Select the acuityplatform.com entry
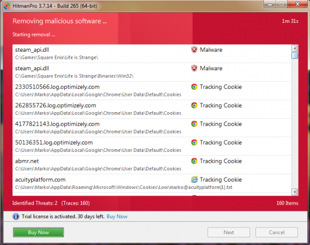This screenshot has height=245, width=310. (151, 183)
